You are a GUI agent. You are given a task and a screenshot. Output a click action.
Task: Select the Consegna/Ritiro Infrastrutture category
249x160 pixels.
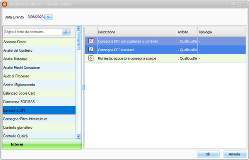point(39,119)
